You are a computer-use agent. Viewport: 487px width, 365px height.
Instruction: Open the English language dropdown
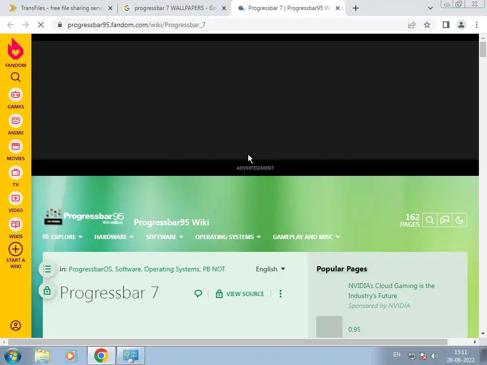[x=270, y=269]
